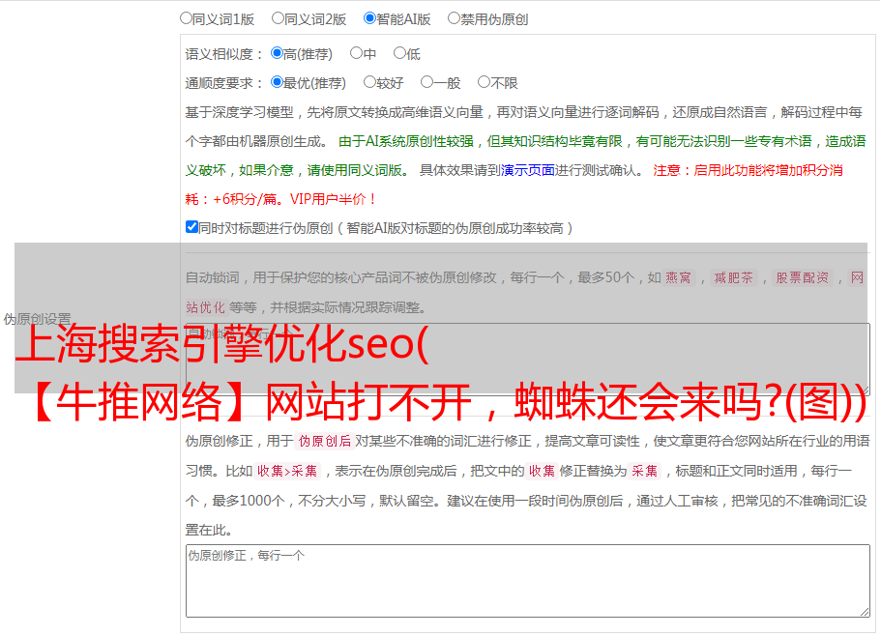Select the 同义词1版 radio option
The width and height of the screenshot is (881, 636).
coord(186,18)
